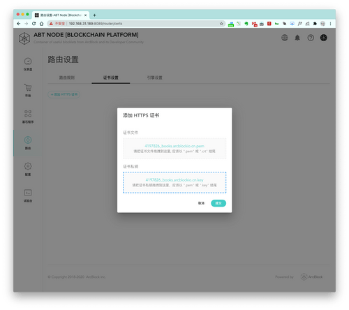Open the green printer-like extension icon
The width and height of the screenshot is (349, 310).
point(231,24)
